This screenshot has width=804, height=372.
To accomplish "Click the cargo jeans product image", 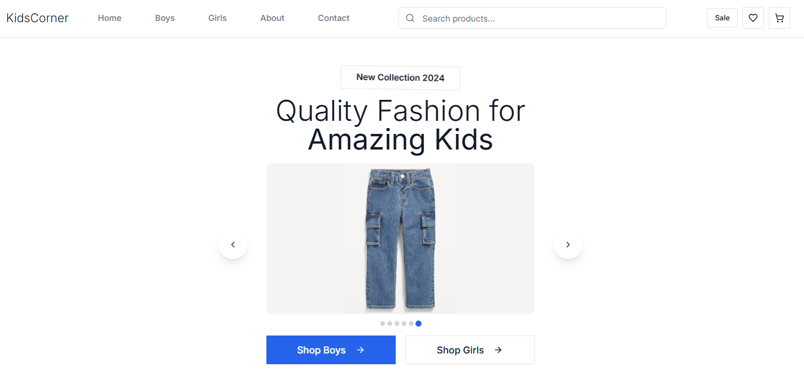I will pyautogui.click(x=400, y=239).
